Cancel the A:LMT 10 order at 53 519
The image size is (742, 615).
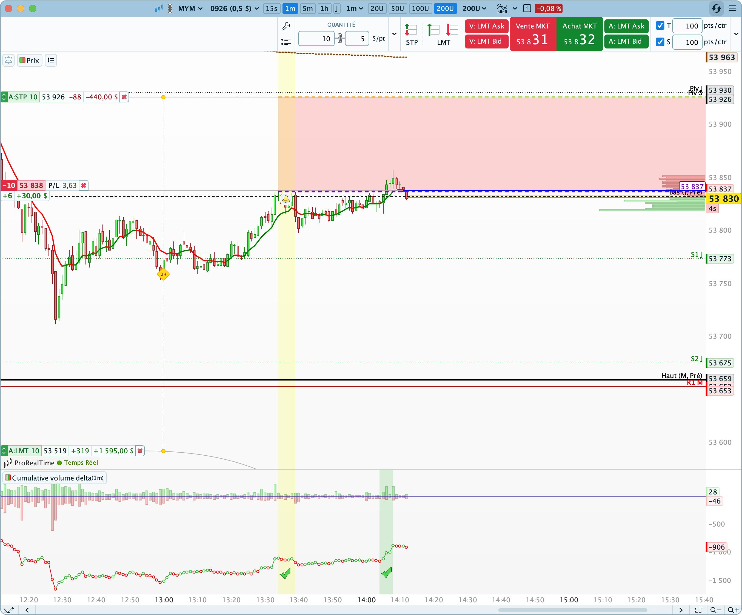[140, 451]
